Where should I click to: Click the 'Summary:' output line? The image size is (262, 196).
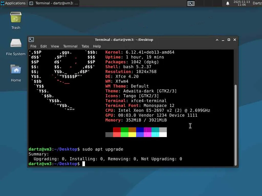coord(39,154)
